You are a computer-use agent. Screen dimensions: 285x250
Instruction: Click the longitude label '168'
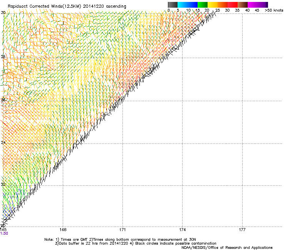point(63,230)
